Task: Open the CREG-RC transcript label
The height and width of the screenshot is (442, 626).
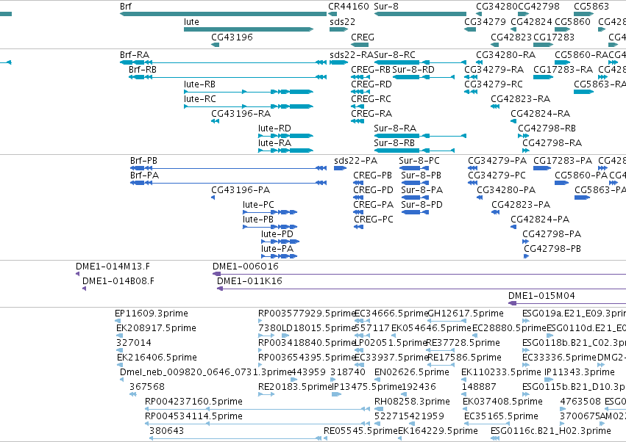Action: tap(371, 99)
